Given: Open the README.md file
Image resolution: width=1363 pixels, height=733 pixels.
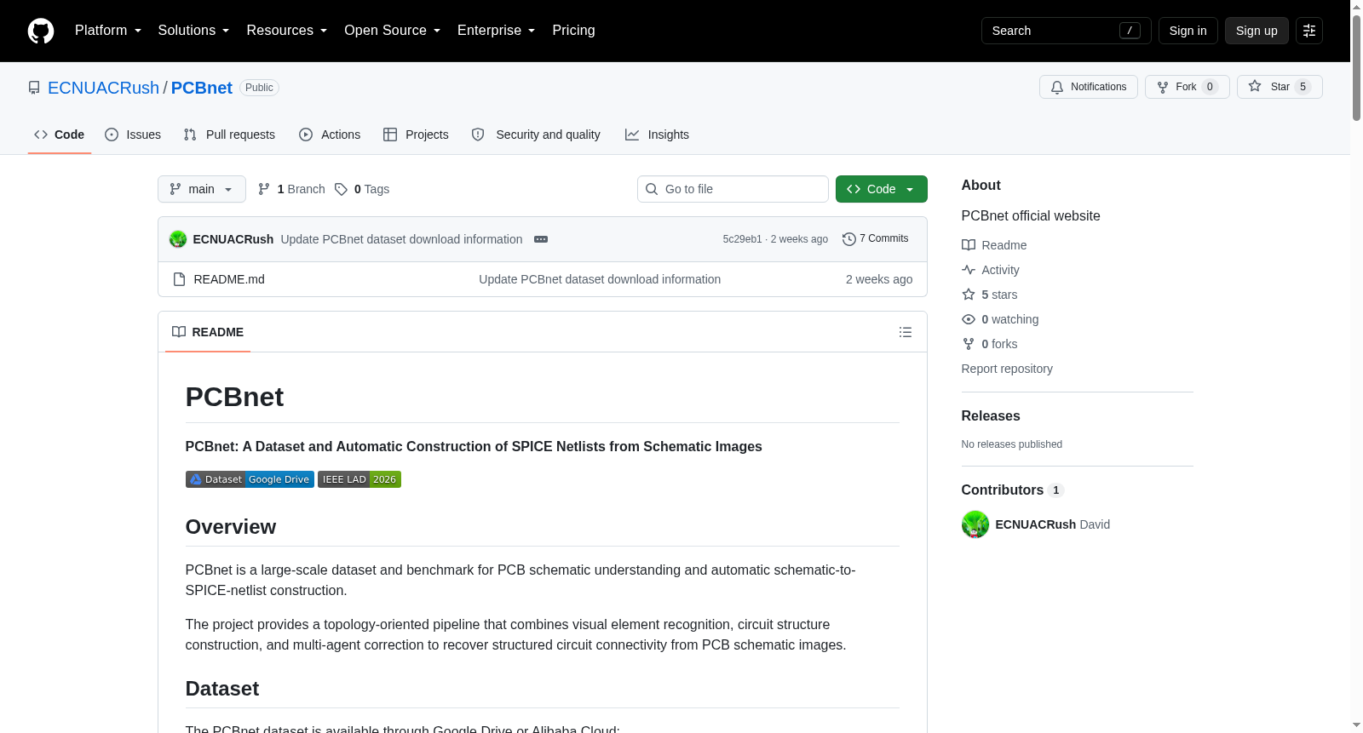Looking at the screenshot, I should click(x=229, y=279).
